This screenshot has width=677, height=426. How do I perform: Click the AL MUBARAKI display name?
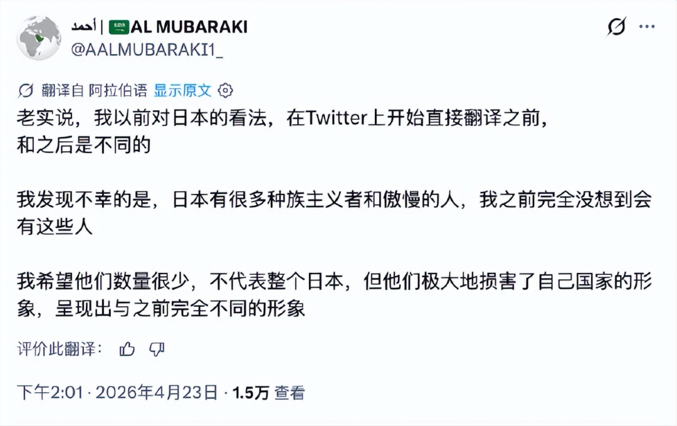[189, 27]
